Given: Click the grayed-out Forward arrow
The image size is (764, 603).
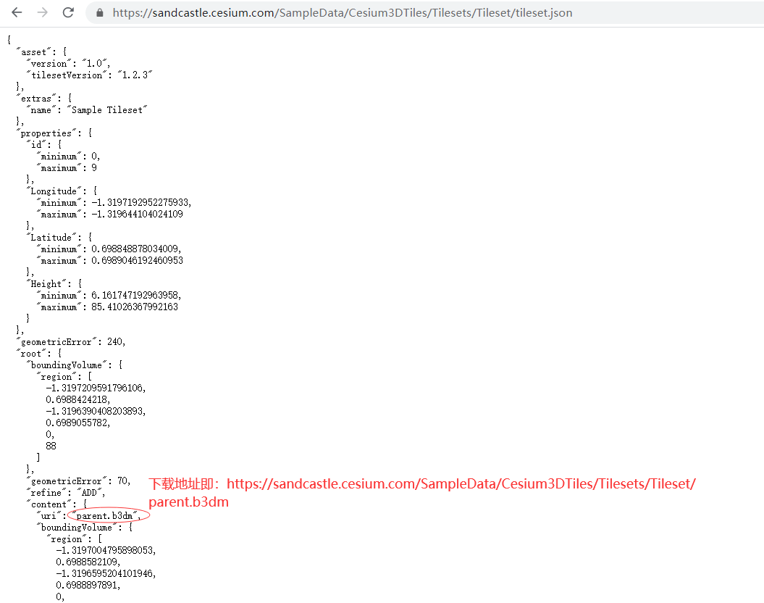Looking at the screenshot, I should click(x=42, y=12).
